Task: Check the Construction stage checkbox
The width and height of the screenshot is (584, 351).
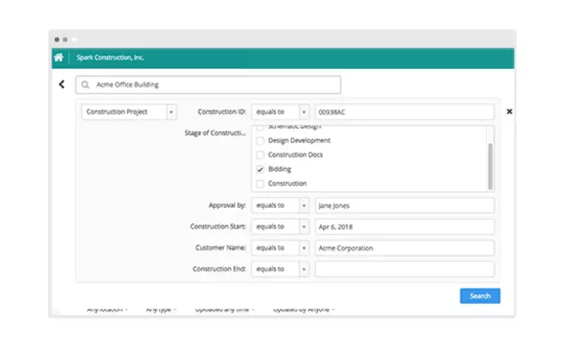Action: (260, 183)
